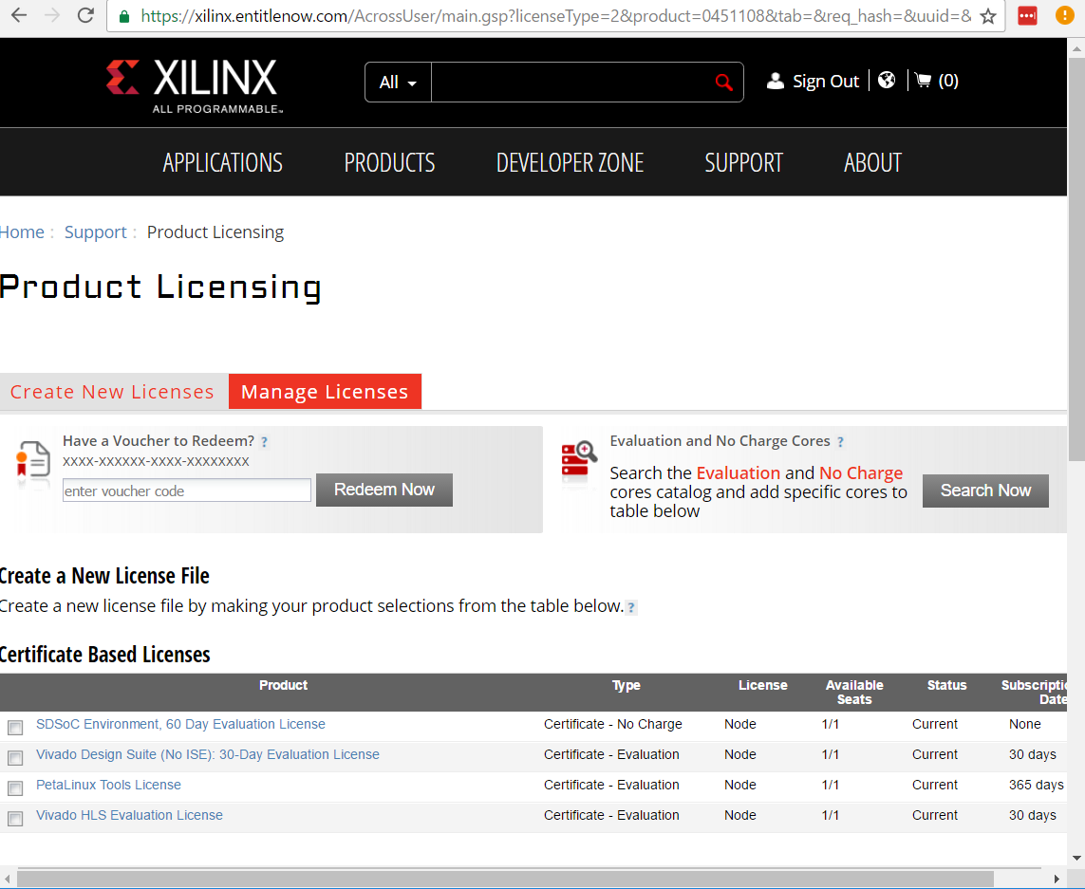
Task: Open the globe language selector icon
Action: click(x=887, y=81)
